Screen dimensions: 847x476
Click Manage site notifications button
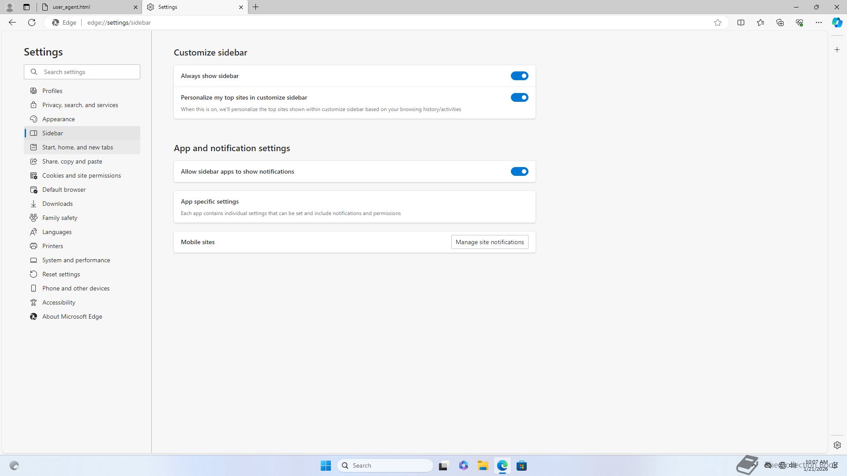point(489,242)
